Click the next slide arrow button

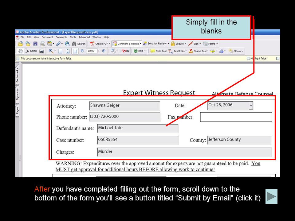[271, 196]
